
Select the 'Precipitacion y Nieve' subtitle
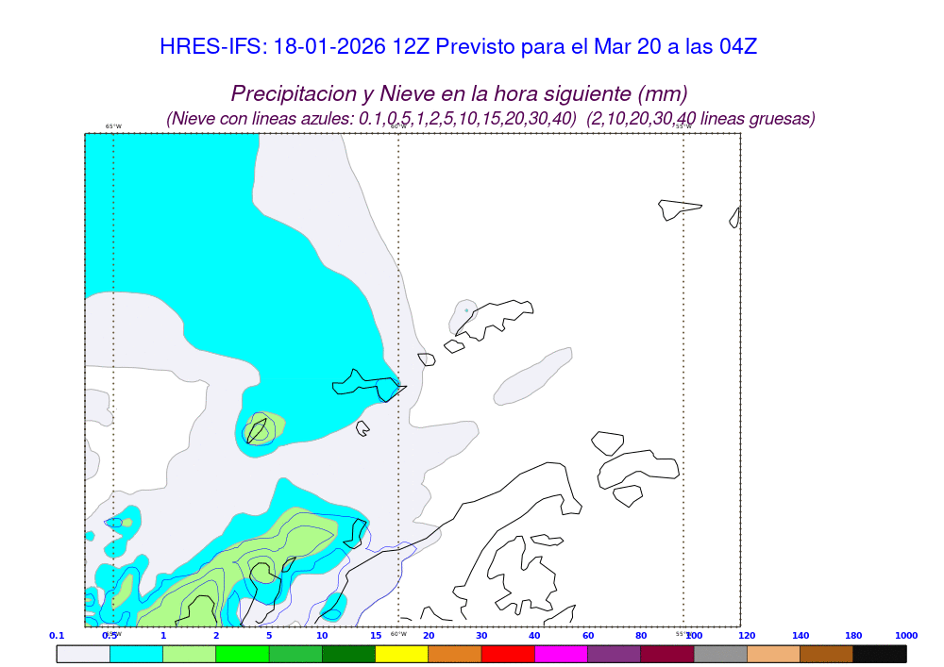tap(459, 93)
